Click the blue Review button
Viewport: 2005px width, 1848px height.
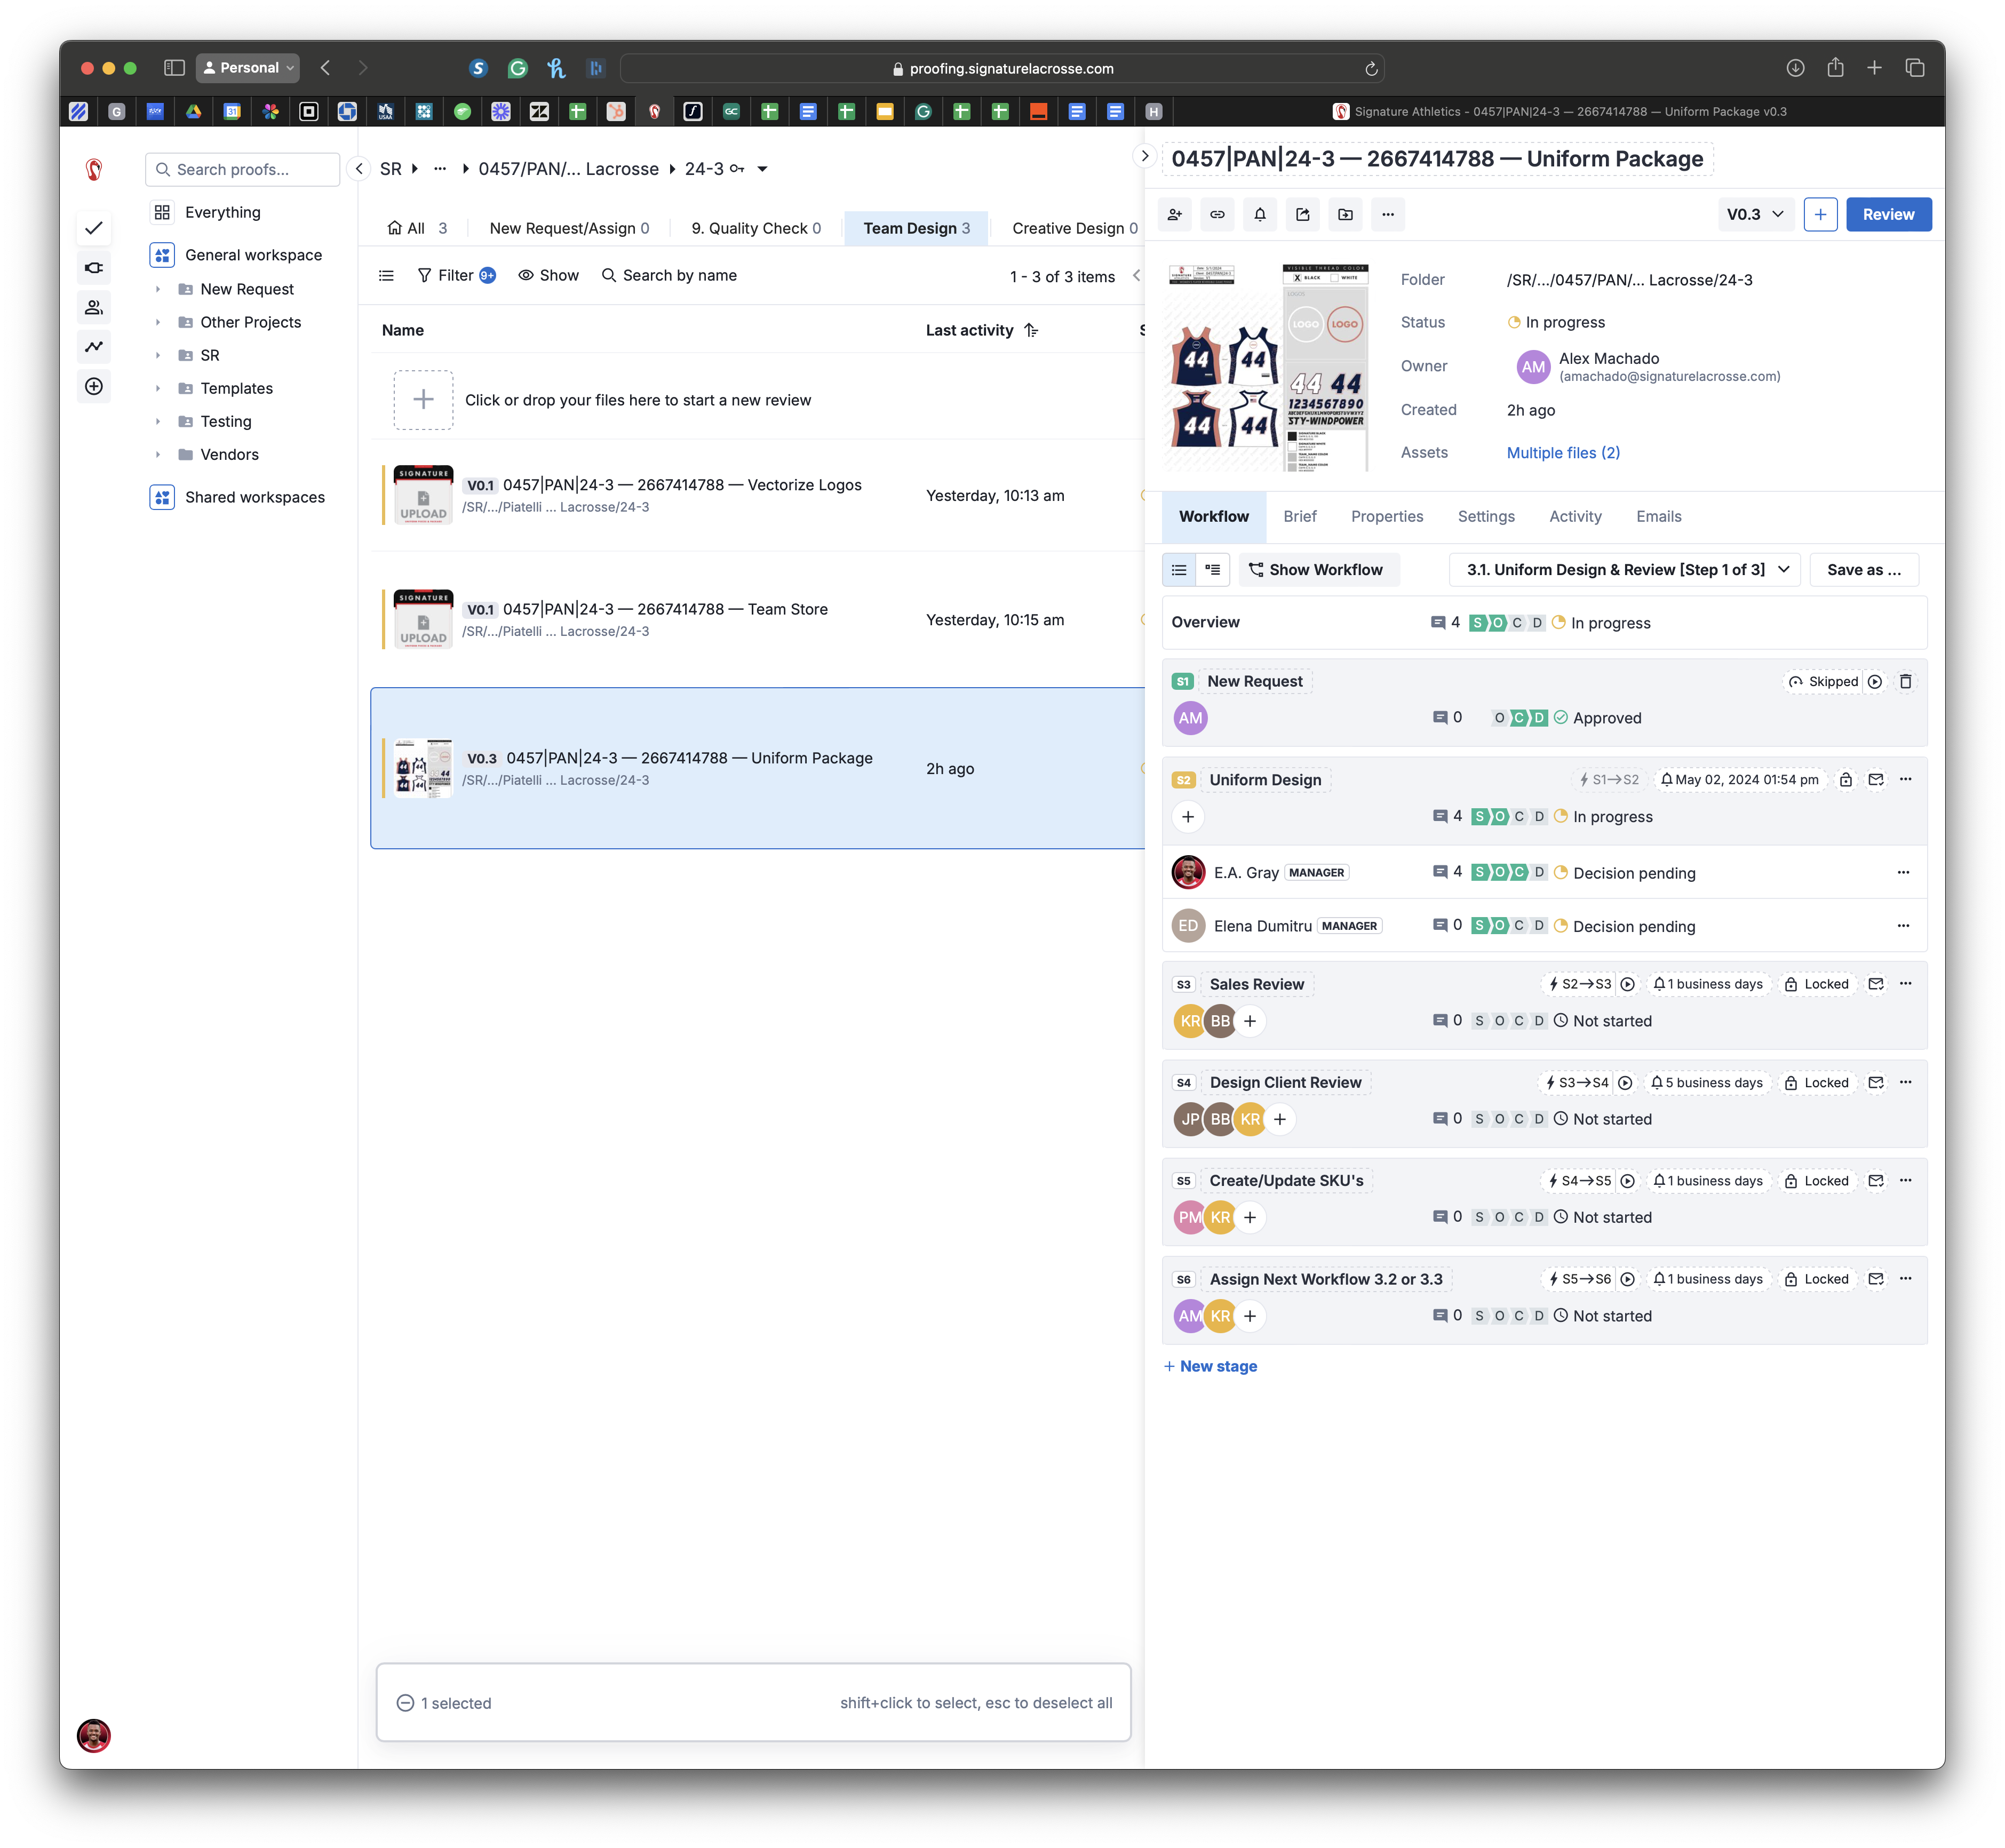[1887, 214]
